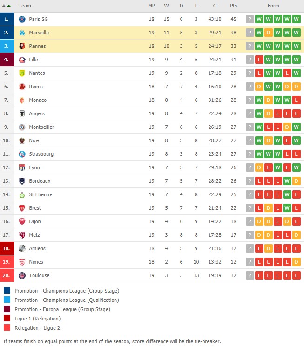
Task: Click Lille's red L form badge
Action: (x=259, y=60)
